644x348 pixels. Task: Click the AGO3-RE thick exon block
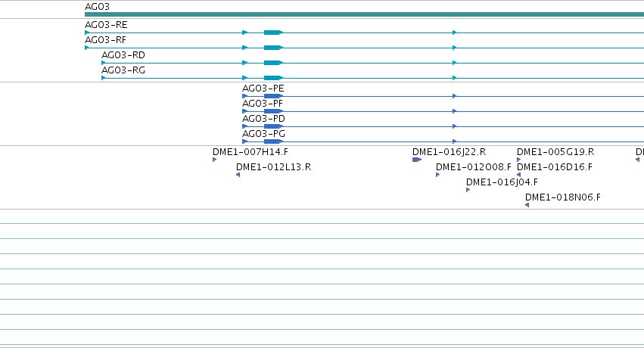click(272, 33)
